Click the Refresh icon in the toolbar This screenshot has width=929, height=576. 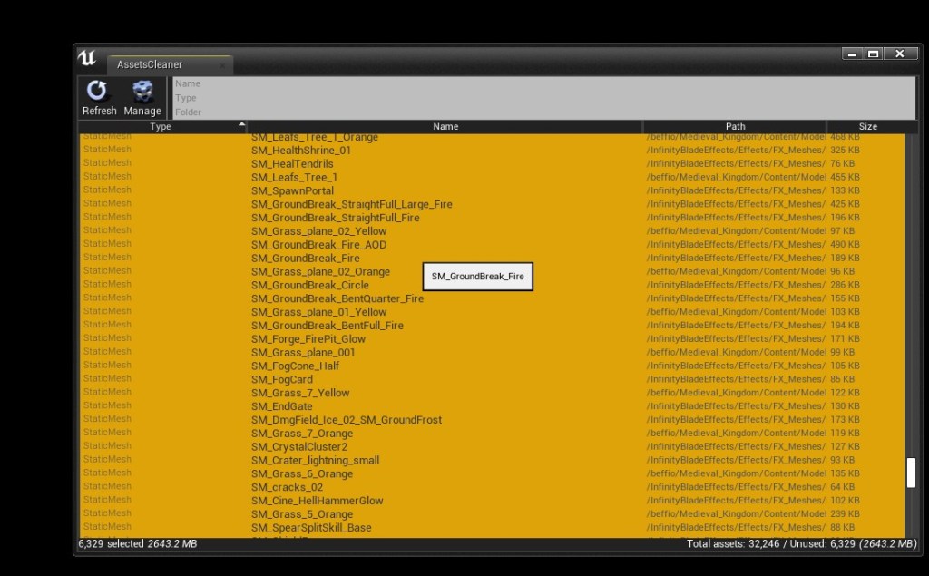pyautogui.click(x=98, y=91)
